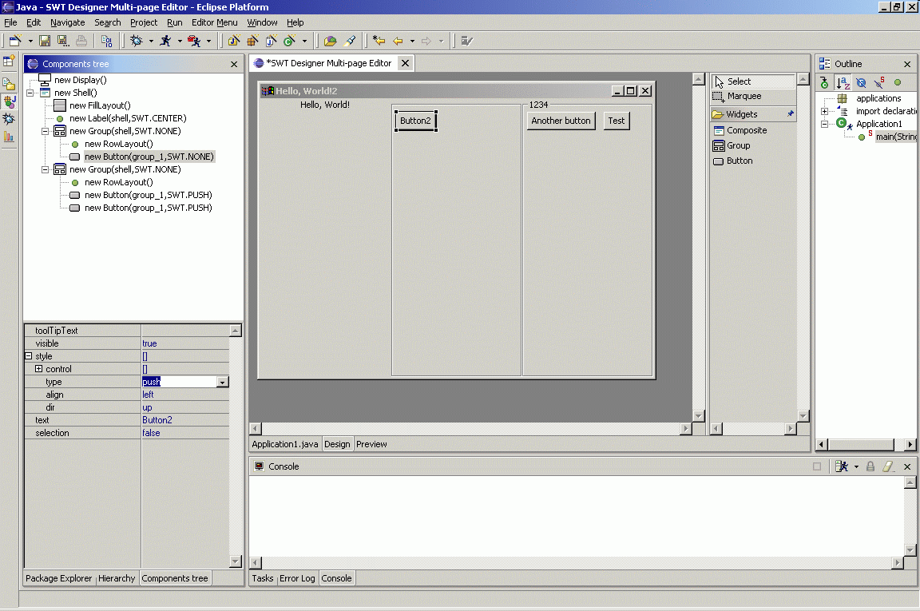Image resolution: width=920 pixels, height=611 pixels.
Task: Switch to the Error Log tab
Action: (x=297, y=578)
